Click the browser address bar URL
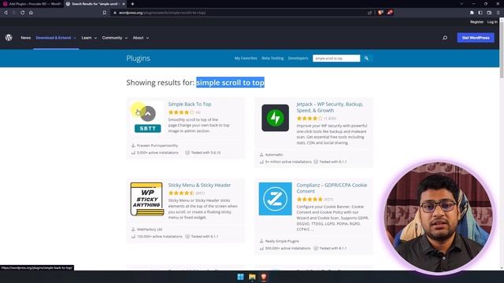 click(162, 13)
